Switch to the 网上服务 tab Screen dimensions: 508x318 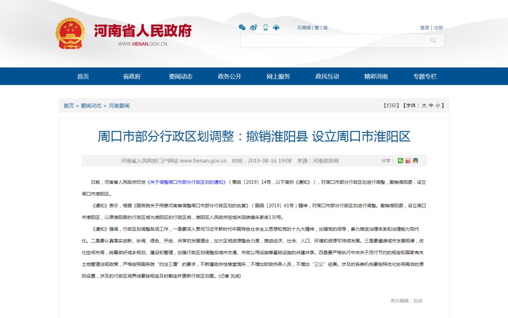pyautogui.click(x=279, y=76)
